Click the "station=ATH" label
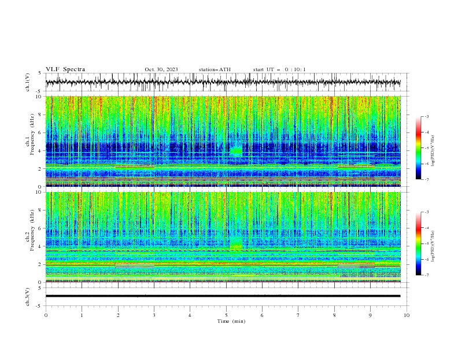Viewport: 458px width, 354px height. [x=215, y=69]
